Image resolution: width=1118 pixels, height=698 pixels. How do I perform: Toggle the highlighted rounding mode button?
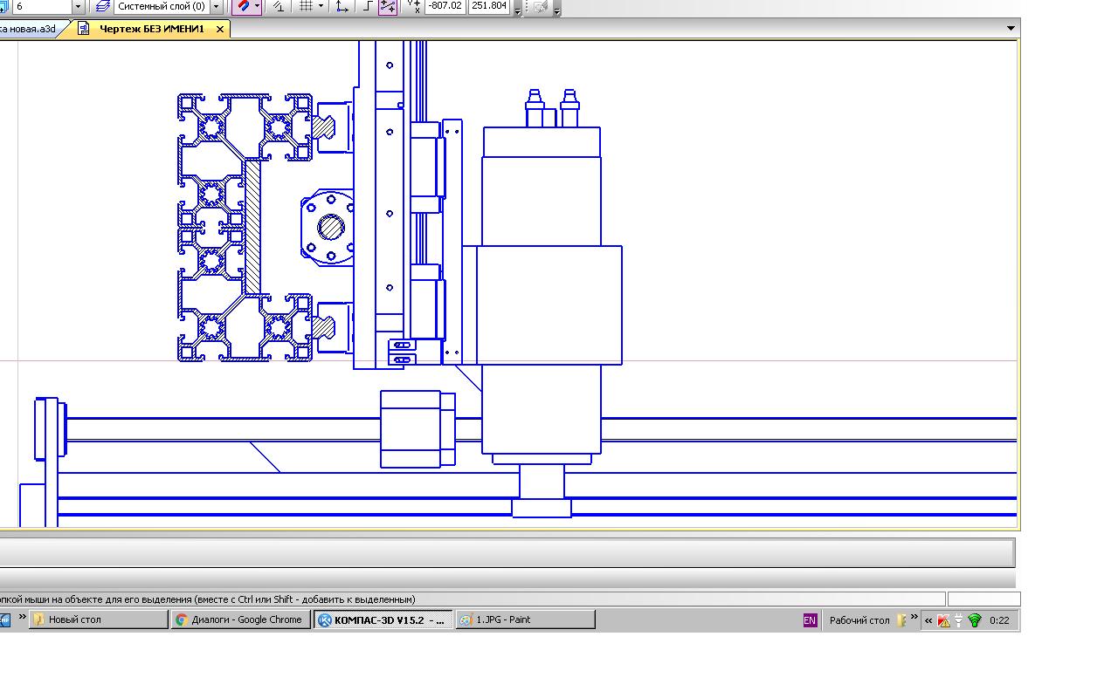388,6
